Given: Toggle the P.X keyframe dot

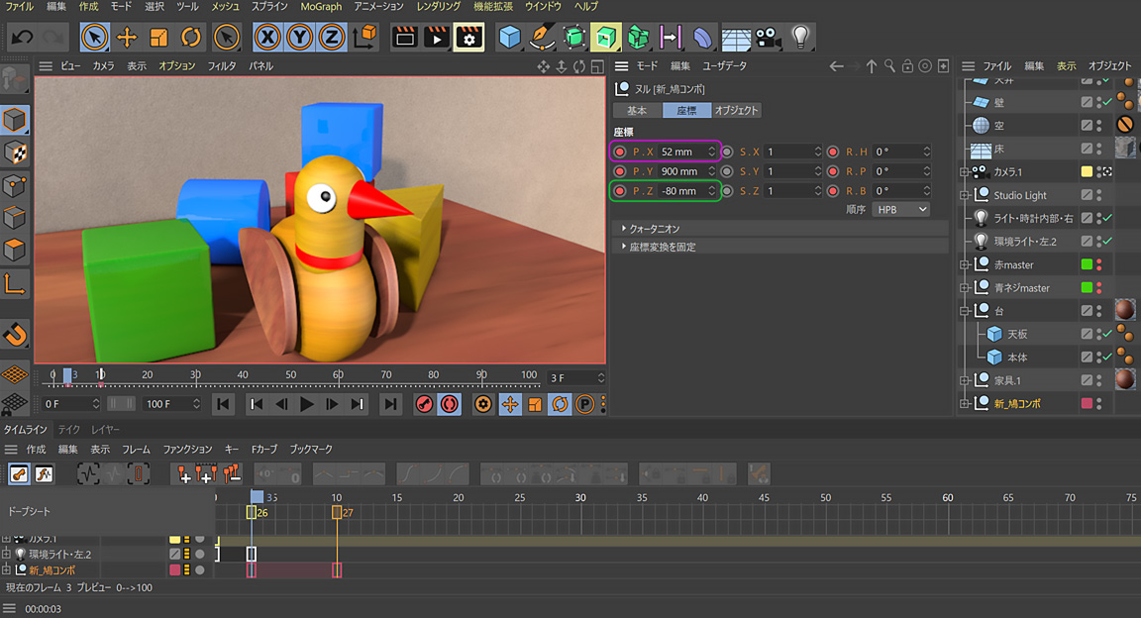Looking at the screenshot, I should pos(621,152).
